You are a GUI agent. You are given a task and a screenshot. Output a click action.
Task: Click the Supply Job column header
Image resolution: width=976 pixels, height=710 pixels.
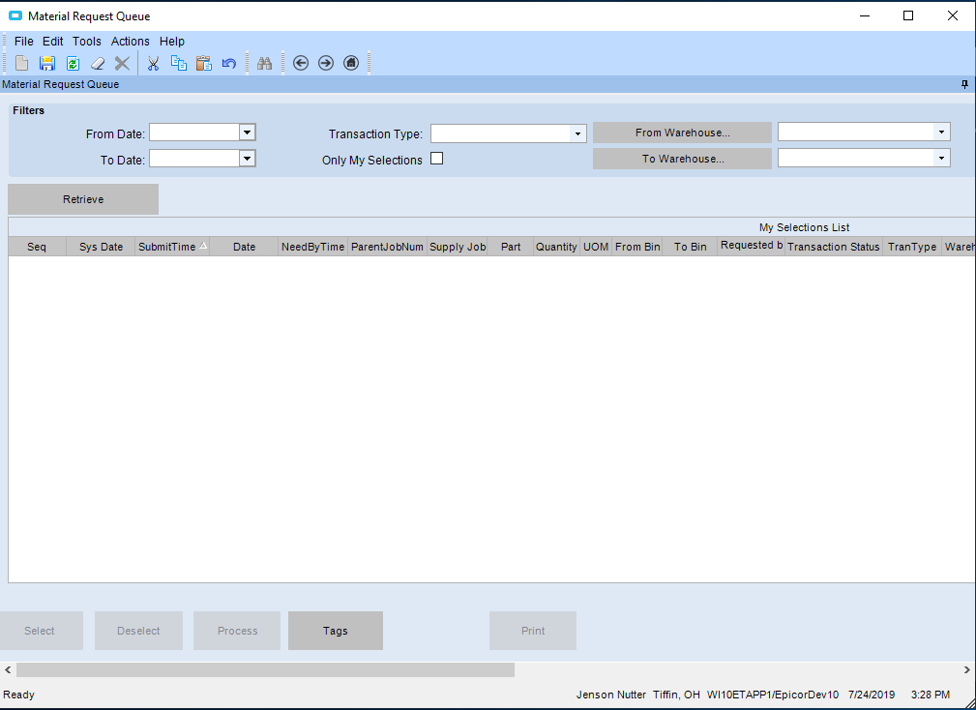[x=458, y=247]
